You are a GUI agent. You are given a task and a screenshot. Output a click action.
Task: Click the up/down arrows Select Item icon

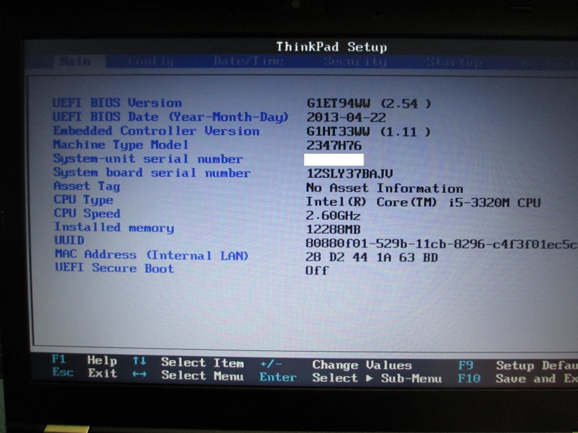coord(139,361)
